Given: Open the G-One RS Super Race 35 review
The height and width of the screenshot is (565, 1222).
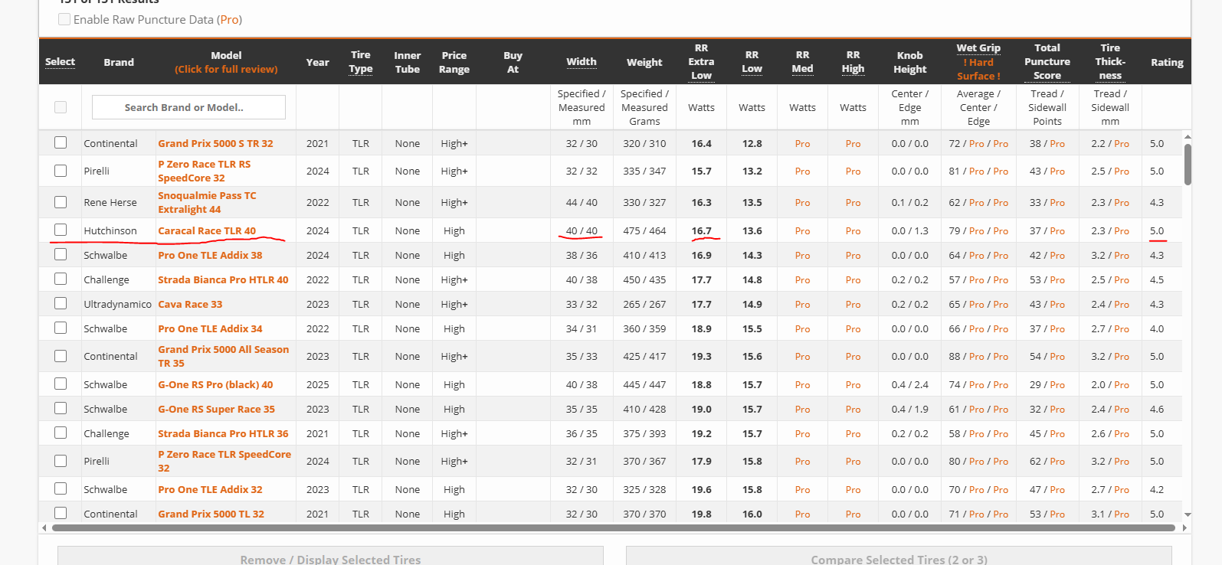Looking at the screenshot, I should point(216,409).
